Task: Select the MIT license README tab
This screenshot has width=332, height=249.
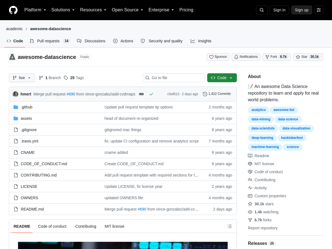Action: (x=115, y=226)
